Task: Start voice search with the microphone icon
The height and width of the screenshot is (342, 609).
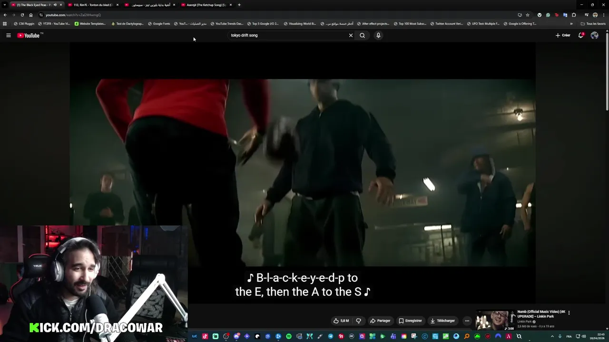Action: (x=378, y=35)
